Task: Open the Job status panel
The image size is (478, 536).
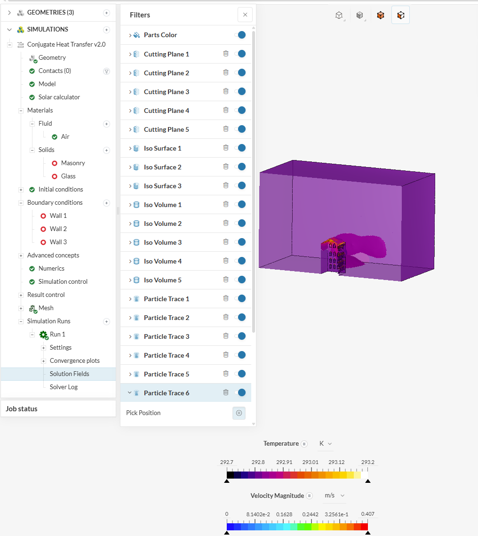Action: [58, 409]
